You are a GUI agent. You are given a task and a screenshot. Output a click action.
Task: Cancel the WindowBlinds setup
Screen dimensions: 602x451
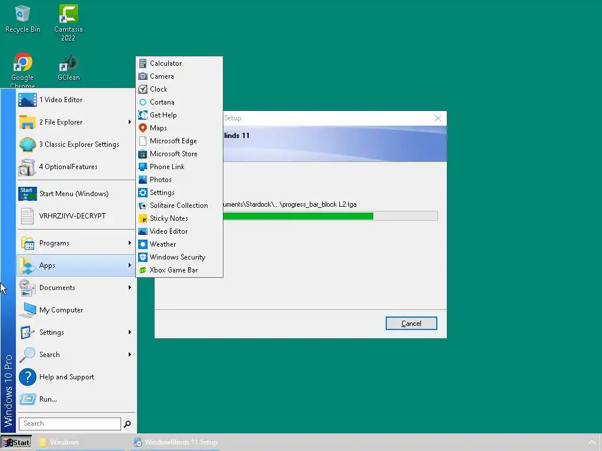pos(411,324)
